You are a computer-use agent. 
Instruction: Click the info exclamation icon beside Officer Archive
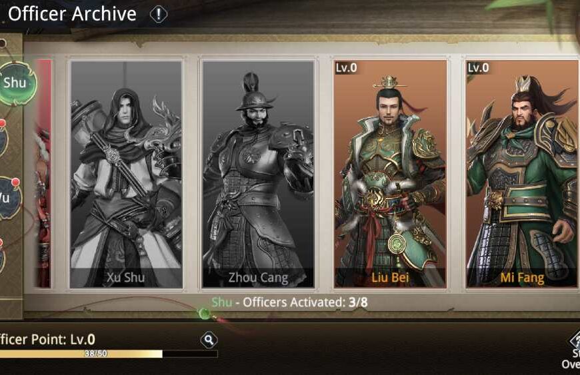158,15
